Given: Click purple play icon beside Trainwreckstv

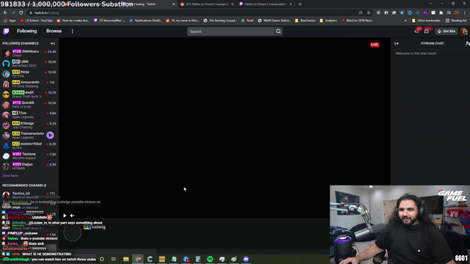Looking at the screenshot, I should pos(51,135).
